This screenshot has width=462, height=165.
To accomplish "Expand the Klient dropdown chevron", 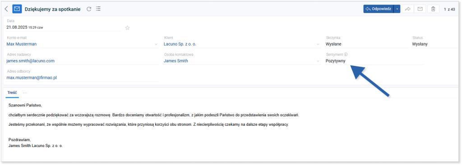I will click(x=318, y=45).
